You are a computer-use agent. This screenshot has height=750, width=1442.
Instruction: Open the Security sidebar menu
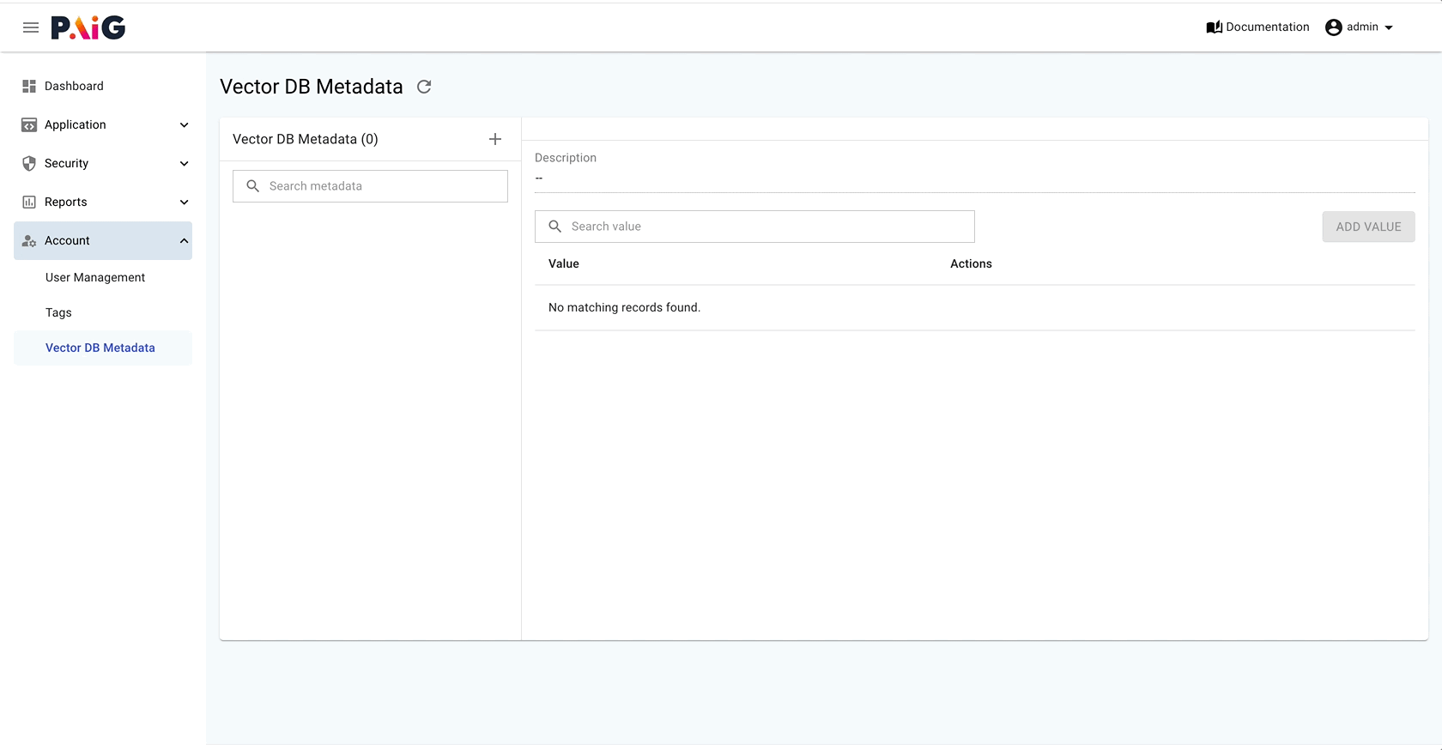(x=103, y=163)
